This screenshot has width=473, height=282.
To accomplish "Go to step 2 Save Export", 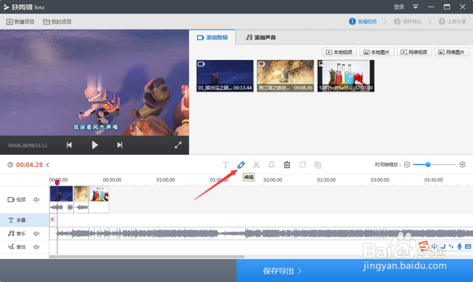I will pyautogui.click(x=408, y=21).
